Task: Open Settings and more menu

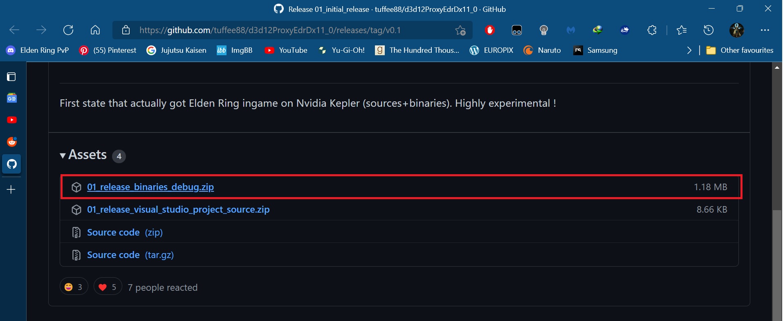Action: click(x=765, y=30)
